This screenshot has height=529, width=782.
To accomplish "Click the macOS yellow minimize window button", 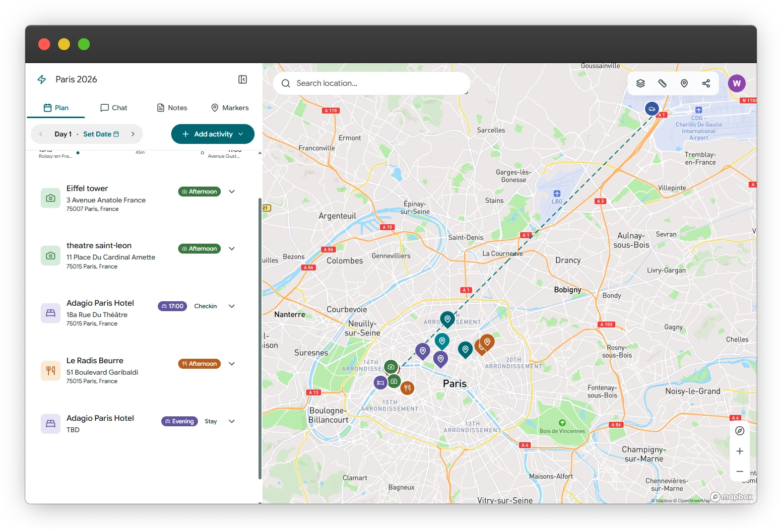I will coord(64,44).
